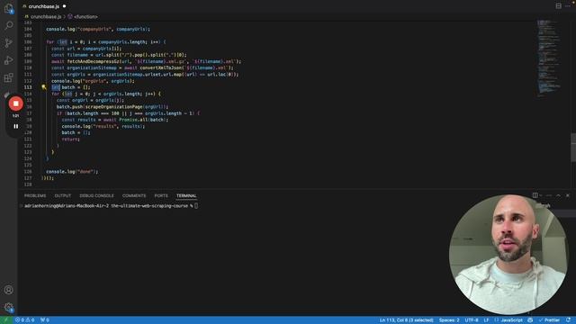Switch to the OUTPUT tab
The image size is (576, 324).
pos(62,196)
